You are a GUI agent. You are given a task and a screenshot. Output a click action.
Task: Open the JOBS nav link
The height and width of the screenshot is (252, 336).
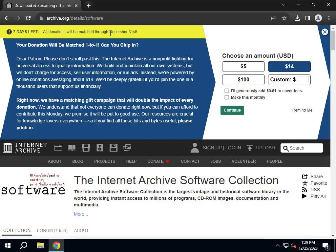click(216, 161)
